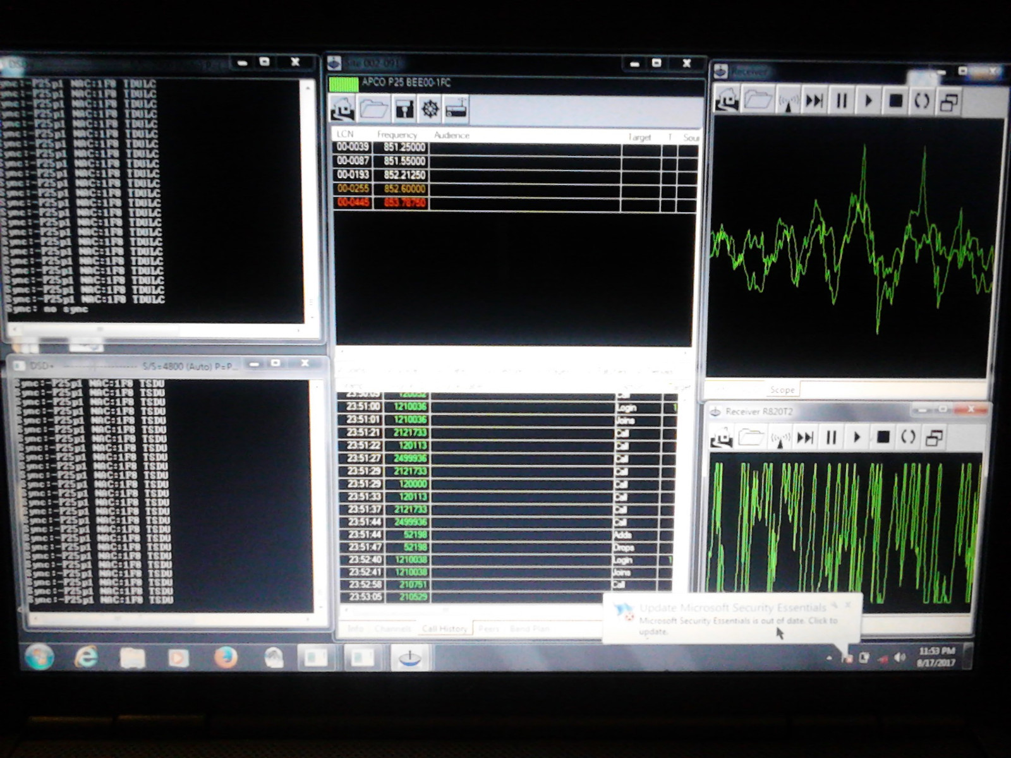The image size is (1011, 758).
Task: Click the cascade-windows icon in Receiver R820T2 toolbar
Action: tap(934, 436)
